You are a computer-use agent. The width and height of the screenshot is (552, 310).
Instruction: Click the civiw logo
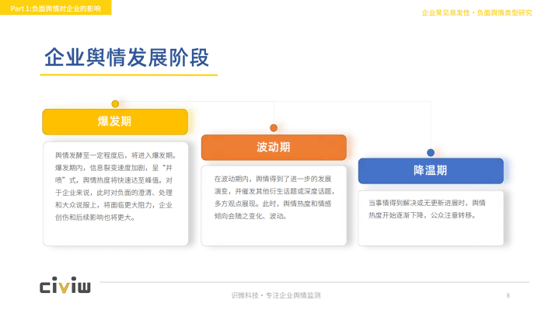[65, 284]
